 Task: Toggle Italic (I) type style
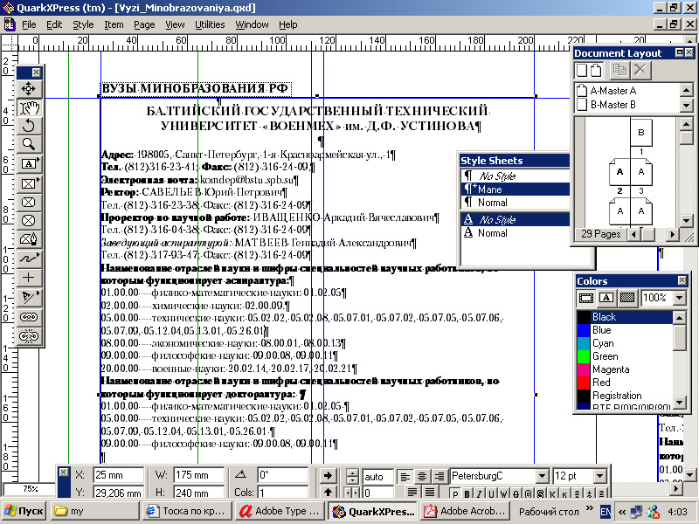pos(479,493)
